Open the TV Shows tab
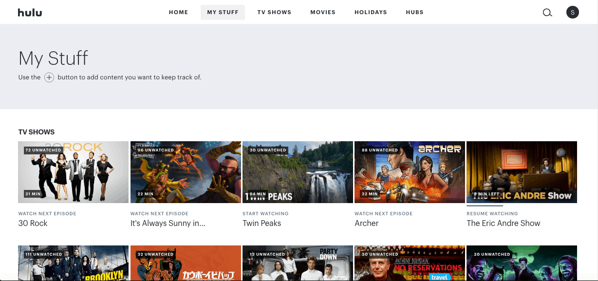598x281 pixels. 274,12
